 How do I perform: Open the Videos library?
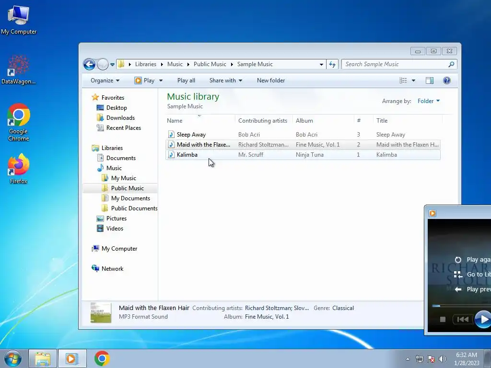115,229
